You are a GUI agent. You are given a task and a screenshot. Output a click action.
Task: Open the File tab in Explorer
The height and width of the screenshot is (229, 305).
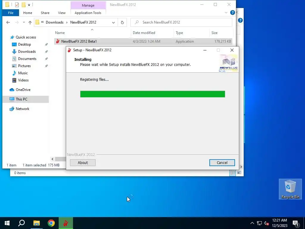click(x=11, y=13)
